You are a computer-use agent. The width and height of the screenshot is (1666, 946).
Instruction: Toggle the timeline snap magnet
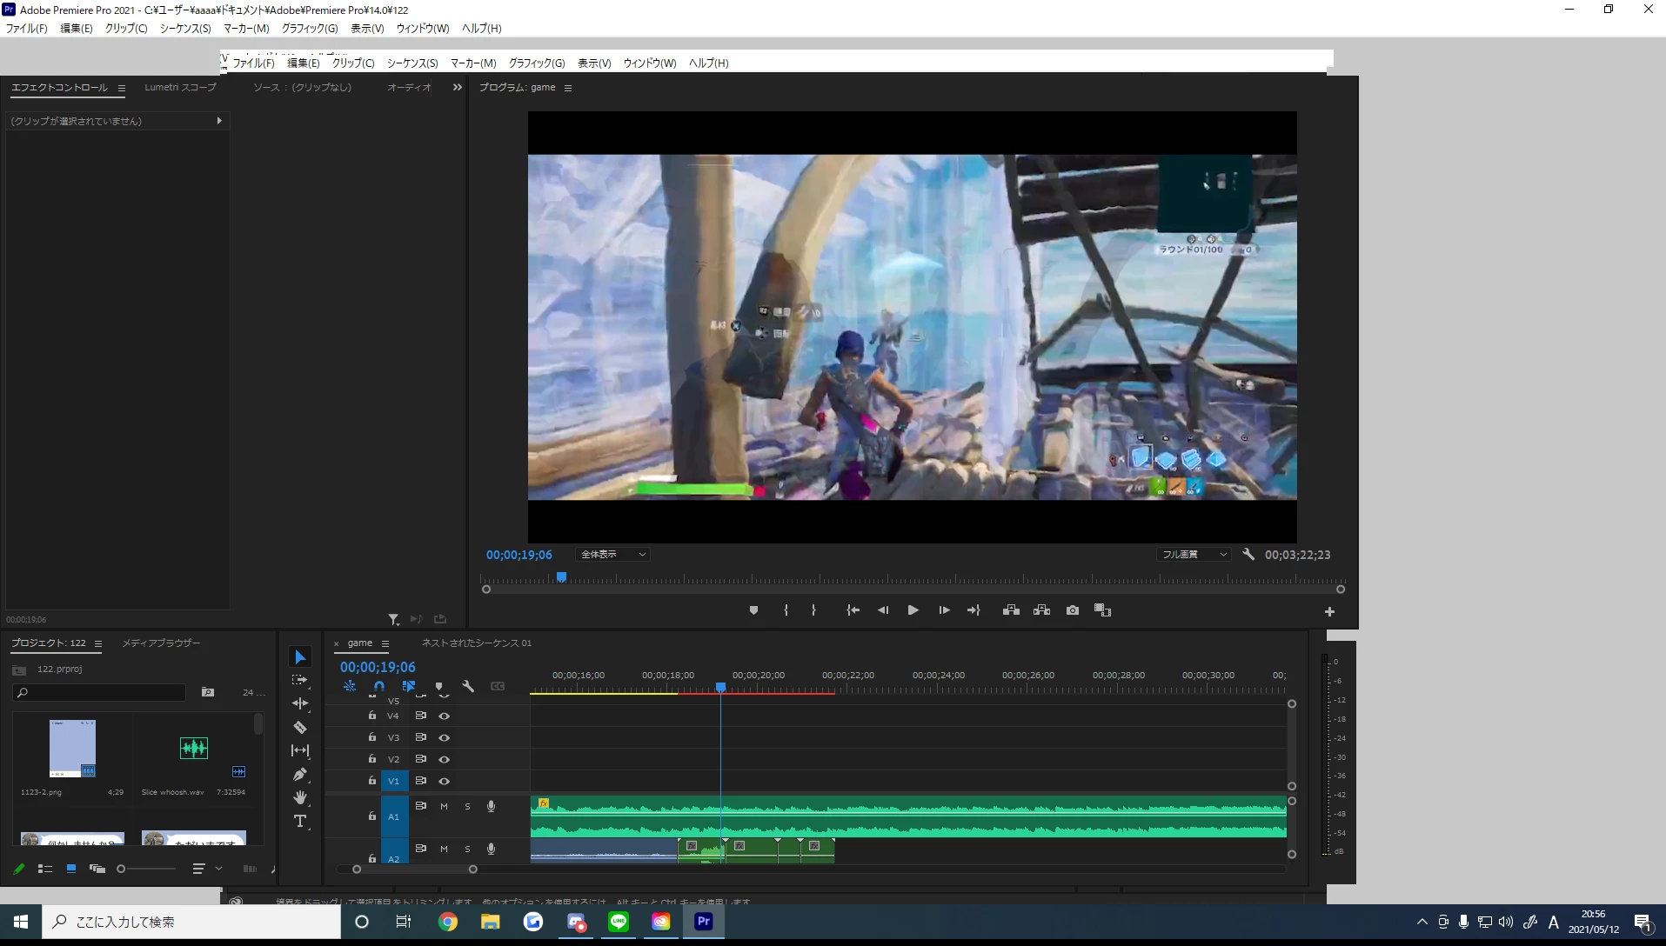click(x=379, y=687)
